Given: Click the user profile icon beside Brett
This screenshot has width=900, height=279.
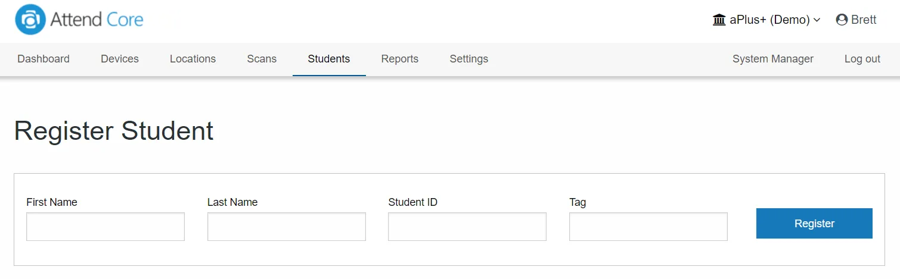Looking at the screenshot, I should click(842, 20).
